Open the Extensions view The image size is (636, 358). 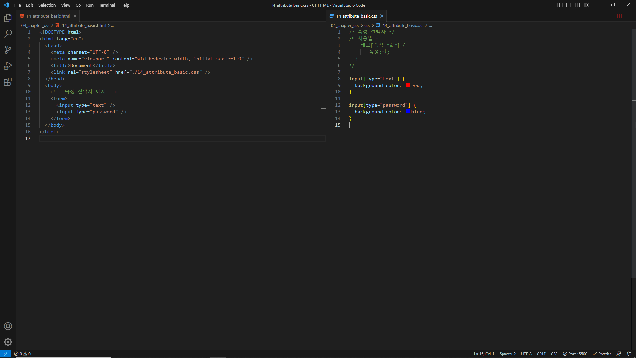(8, 82)
